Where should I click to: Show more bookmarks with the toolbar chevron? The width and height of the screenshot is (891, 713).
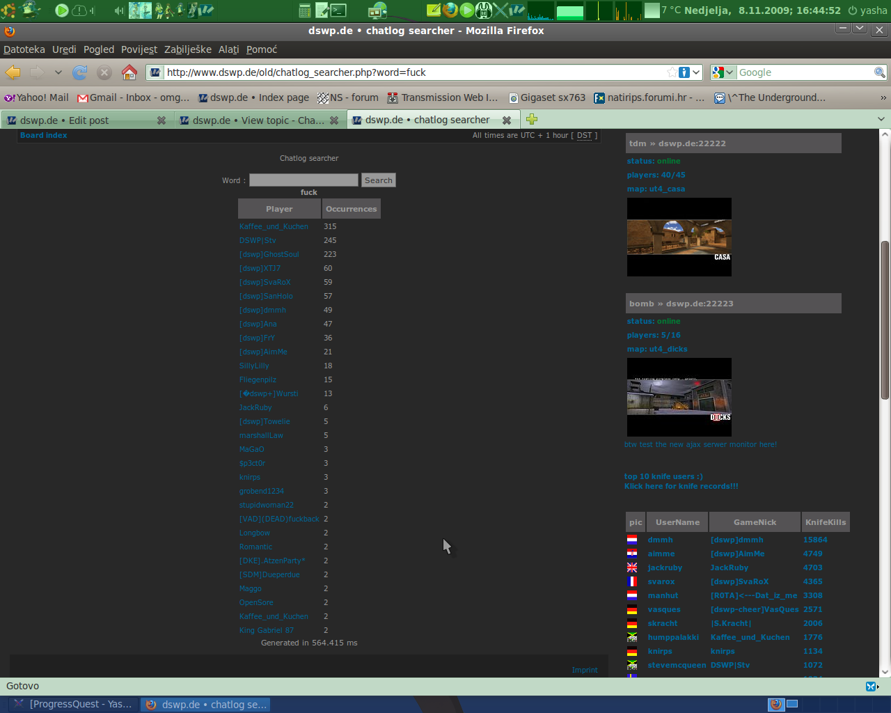(x=883, y=98)
